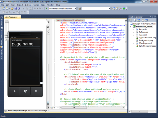The height and width of the screenshot is (118, 158).
Task: Open the View menu
Action: 13,5
